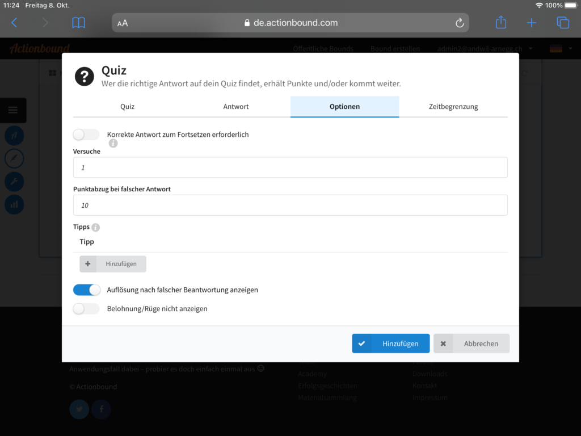Switch to the Zeitbegrenzung tab

pos(453,106)
